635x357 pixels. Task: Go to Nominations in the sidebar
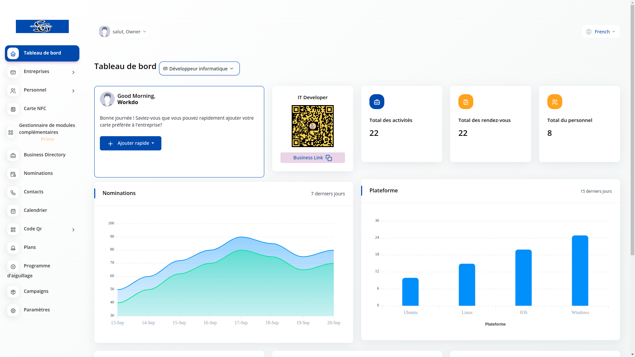(38, 173)
